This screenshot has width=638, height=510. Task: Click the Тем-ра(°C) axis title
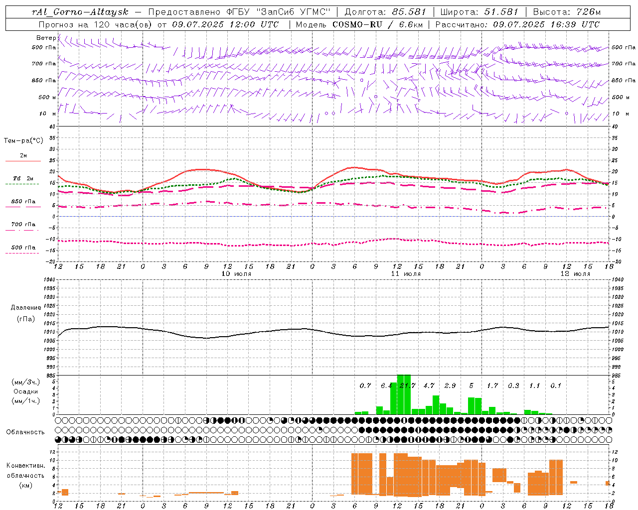[23, 141]
